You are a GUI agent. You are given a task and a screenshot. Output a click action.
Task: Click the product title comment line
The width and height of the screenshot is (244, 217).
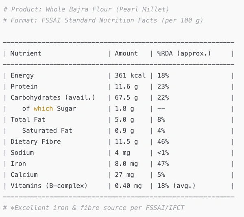point(86,9)
